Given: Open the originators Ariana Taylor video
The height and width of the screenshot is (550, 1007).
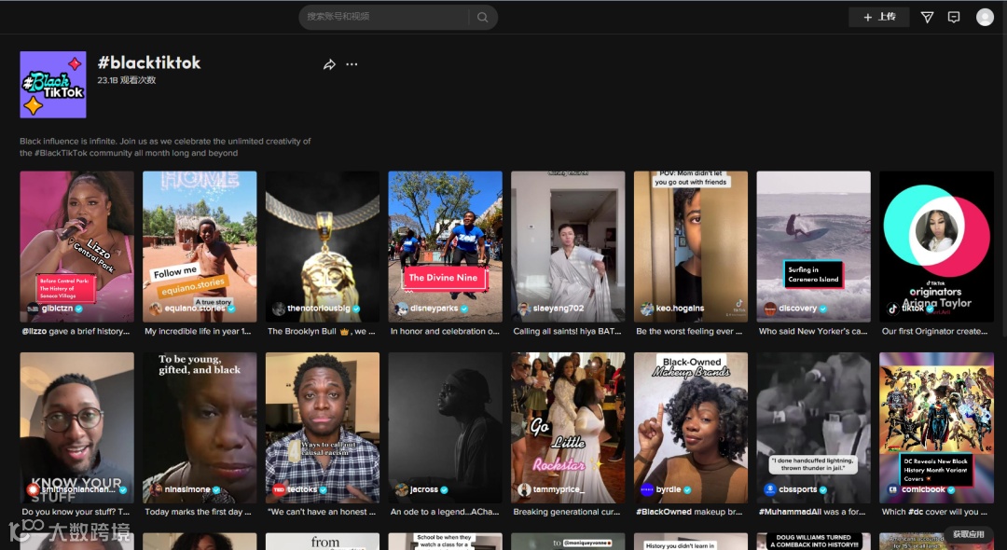Looking at the screenshot, I should pos(936,246).
